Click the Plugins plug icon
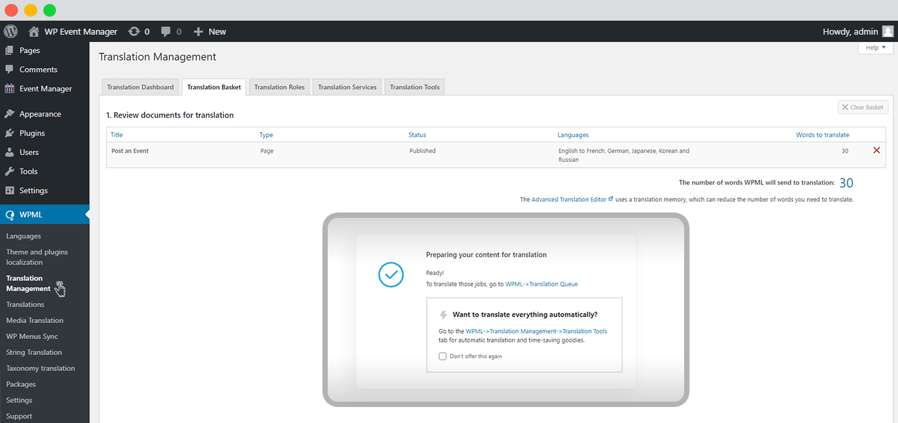This screenshot has height=423, width=898. (x=9, y=133)
